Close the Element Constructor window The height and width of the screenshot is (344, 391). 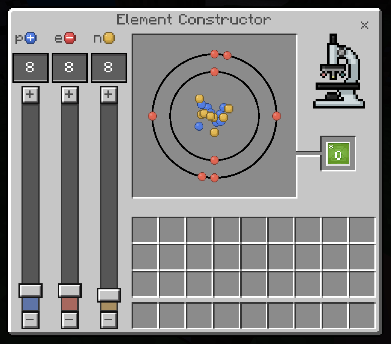(x=364, y=25)
